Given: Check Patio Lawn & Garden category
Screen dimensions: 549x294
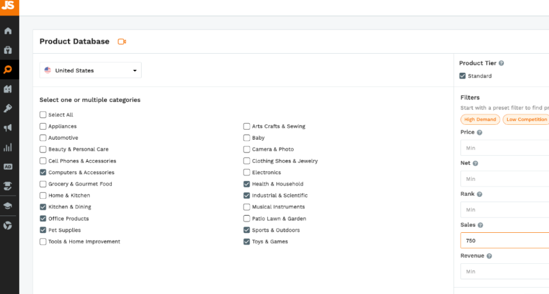Looking at the screenshot, I should [247, 219].
